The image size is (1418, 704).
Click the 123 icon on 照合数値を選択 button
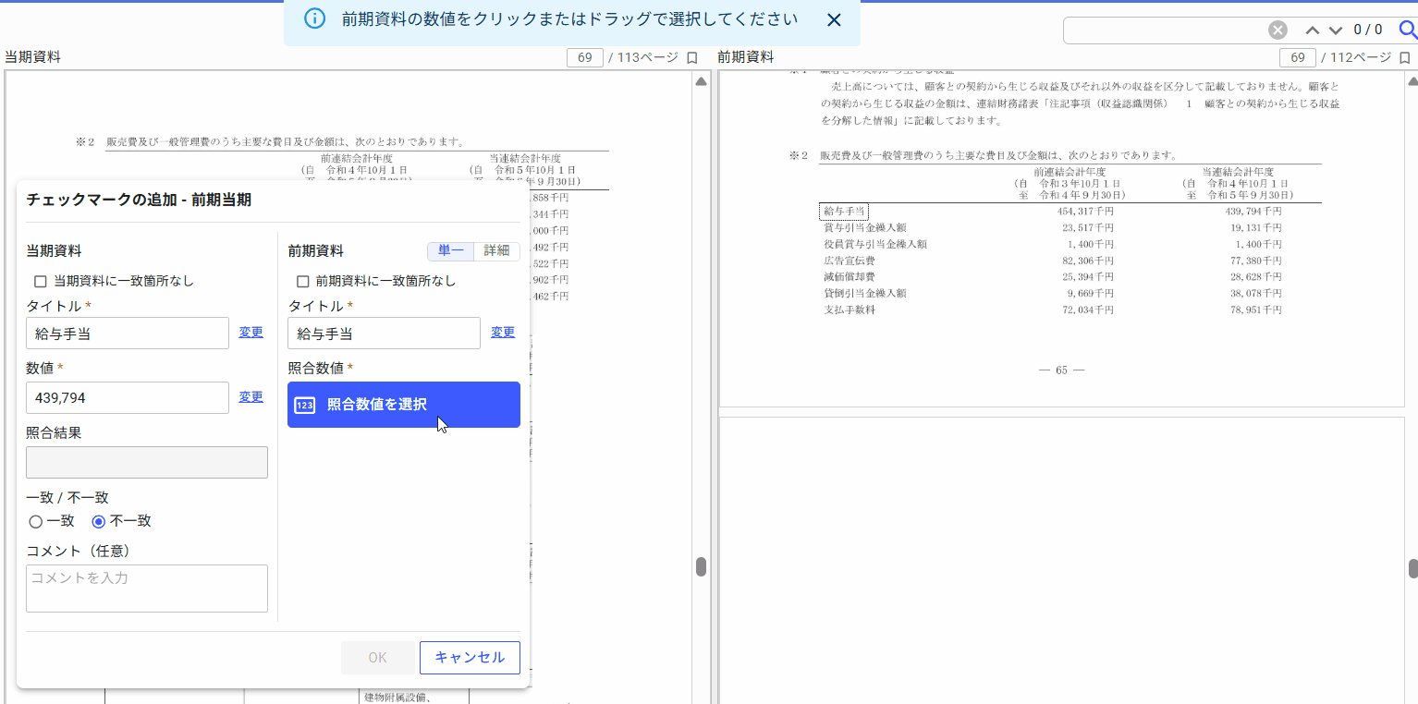[305, 405]
